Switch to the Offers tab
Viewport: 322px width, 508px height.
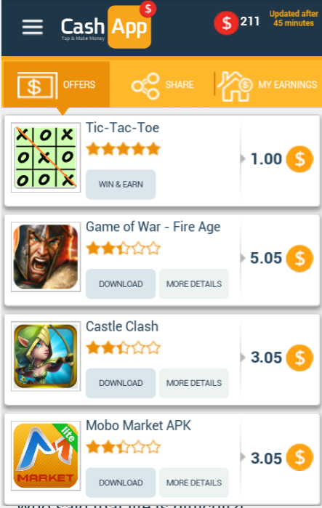(x=57, y=84)
